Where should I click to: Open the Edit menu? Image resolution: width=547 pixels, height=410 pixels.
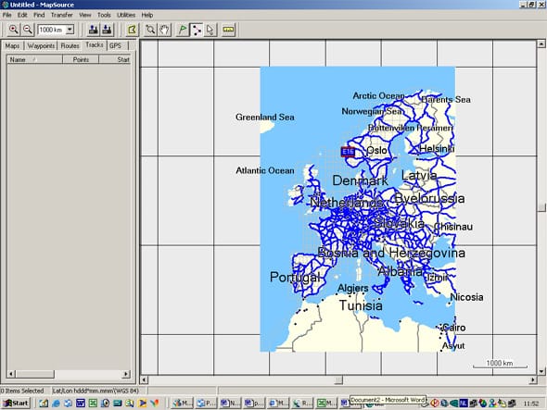pos(22,15)
